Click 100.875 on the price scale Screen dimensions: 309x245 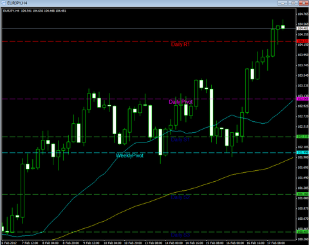[303, 208]
